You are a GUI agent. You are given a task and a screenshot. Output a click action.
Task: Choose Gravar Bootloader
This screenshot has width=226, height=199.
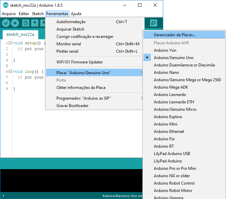coord(95,106)
